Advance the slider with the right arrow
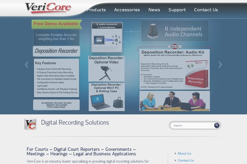 click(220, 64)
